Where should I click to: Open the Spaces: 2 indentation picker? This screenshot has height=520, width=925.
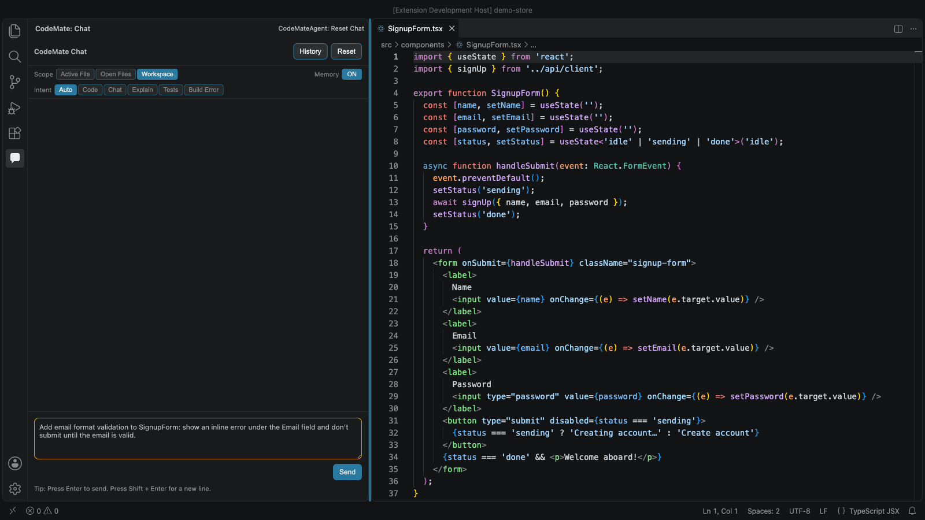coord(764,511)
